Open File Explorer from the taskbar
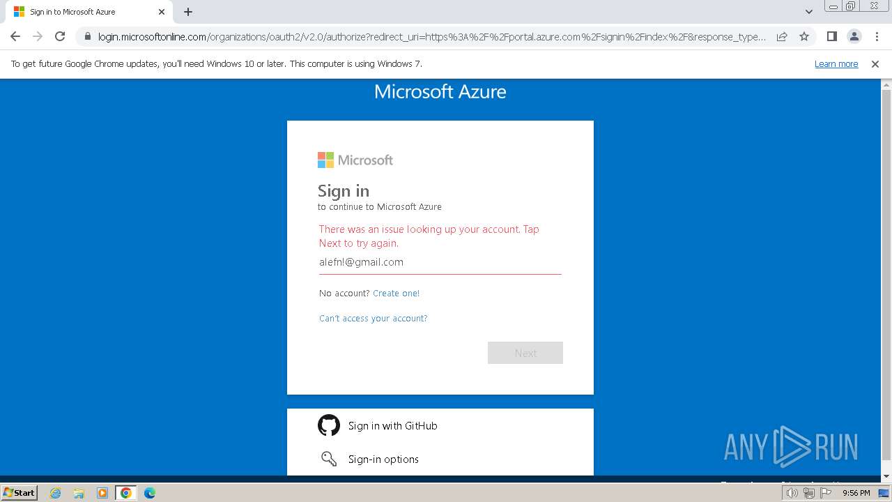 click(x=79, y=493)
